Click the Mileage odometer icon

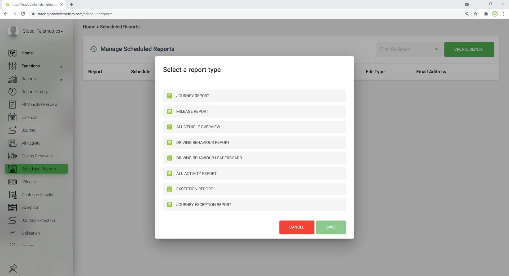[x=12, y=182]
